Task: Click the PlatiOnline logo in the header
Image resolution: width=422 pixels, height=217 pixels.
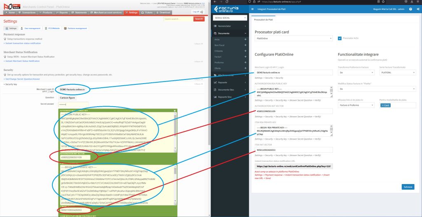Action: click(12, 6)
